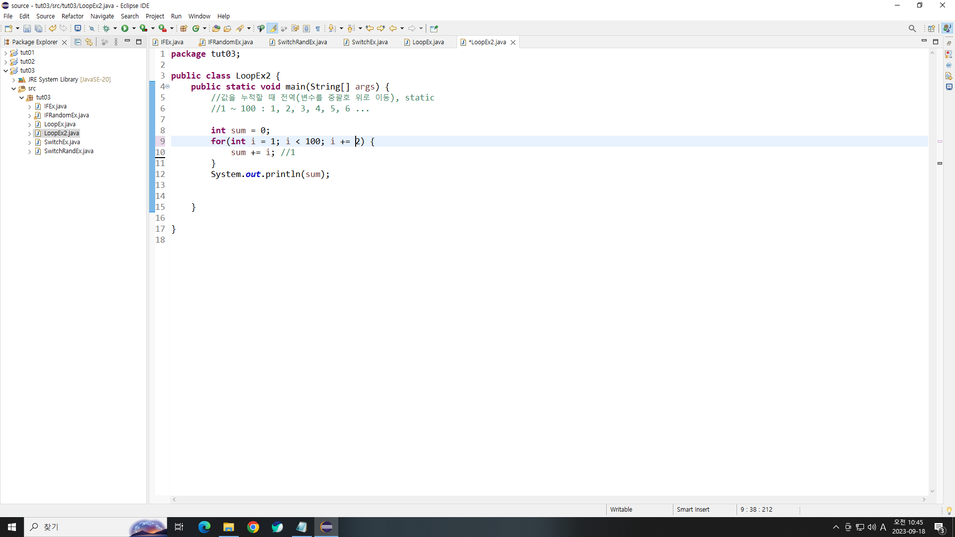Click the Open Type icon
Viewport: 955px width, 537px height.
(216, 28)
